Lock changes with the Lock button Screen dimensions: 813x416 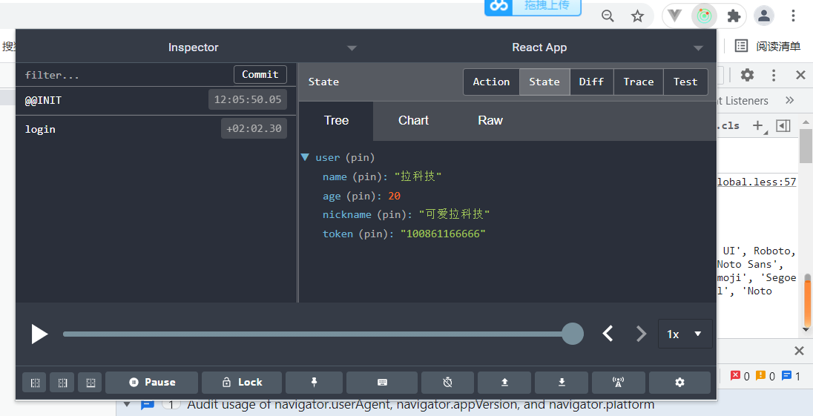click(242, 383)
